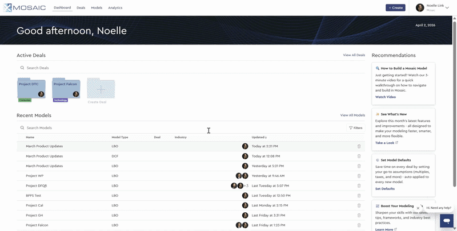Click trash icon for Project WP
The height and width of the screenshot is (231, 457).
[359, 176]
